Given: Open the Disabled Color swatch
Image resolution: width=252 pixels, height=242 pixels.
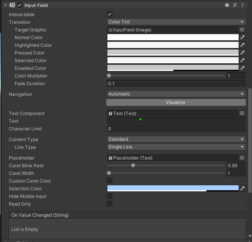Looking at the screenshot, I should pos(173,68).
